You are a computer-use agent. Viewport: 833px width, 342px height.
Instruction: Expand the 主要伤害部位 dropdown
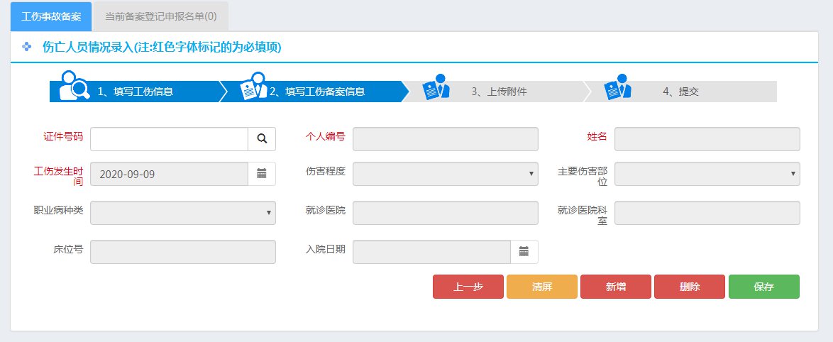[x=707, y=174]
